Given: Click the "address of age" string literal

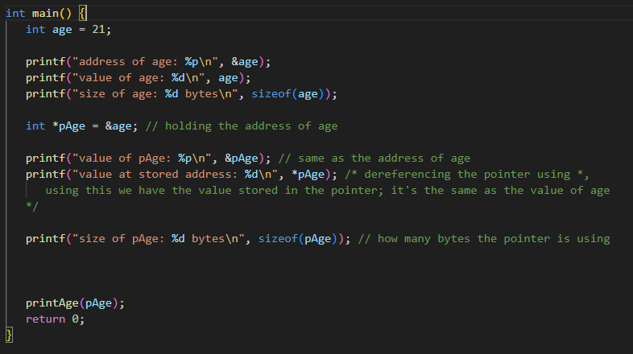Looking at the screenshot, I should pos(145,62).
